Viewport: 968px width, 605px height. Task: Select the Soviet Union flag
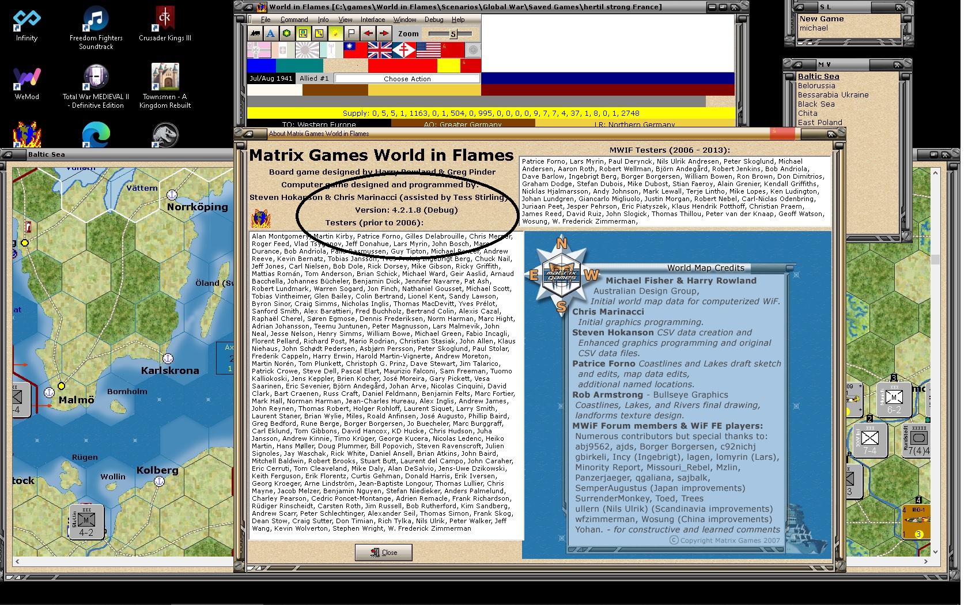coord(452,51)
